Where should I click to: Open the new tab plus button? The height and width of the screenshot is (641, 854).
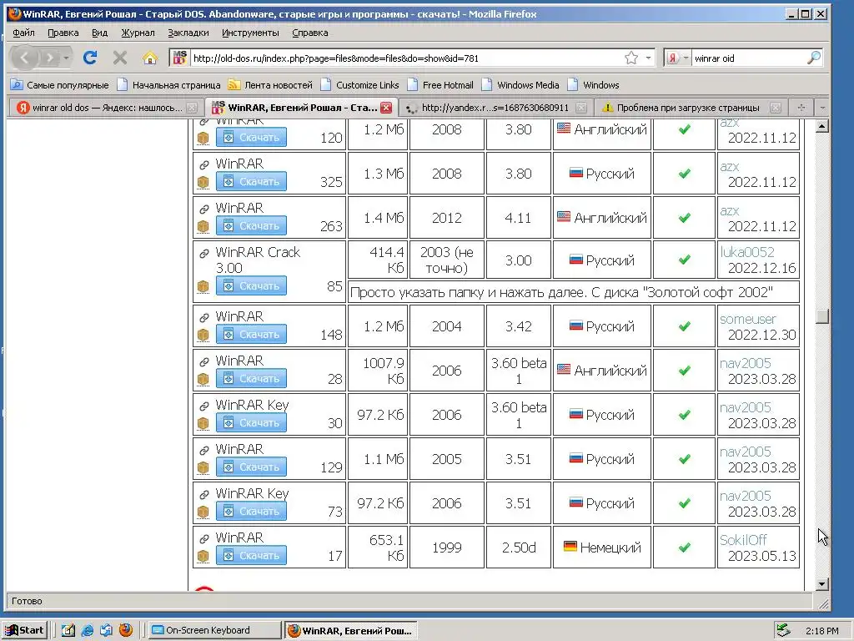(x=801, y=108)
